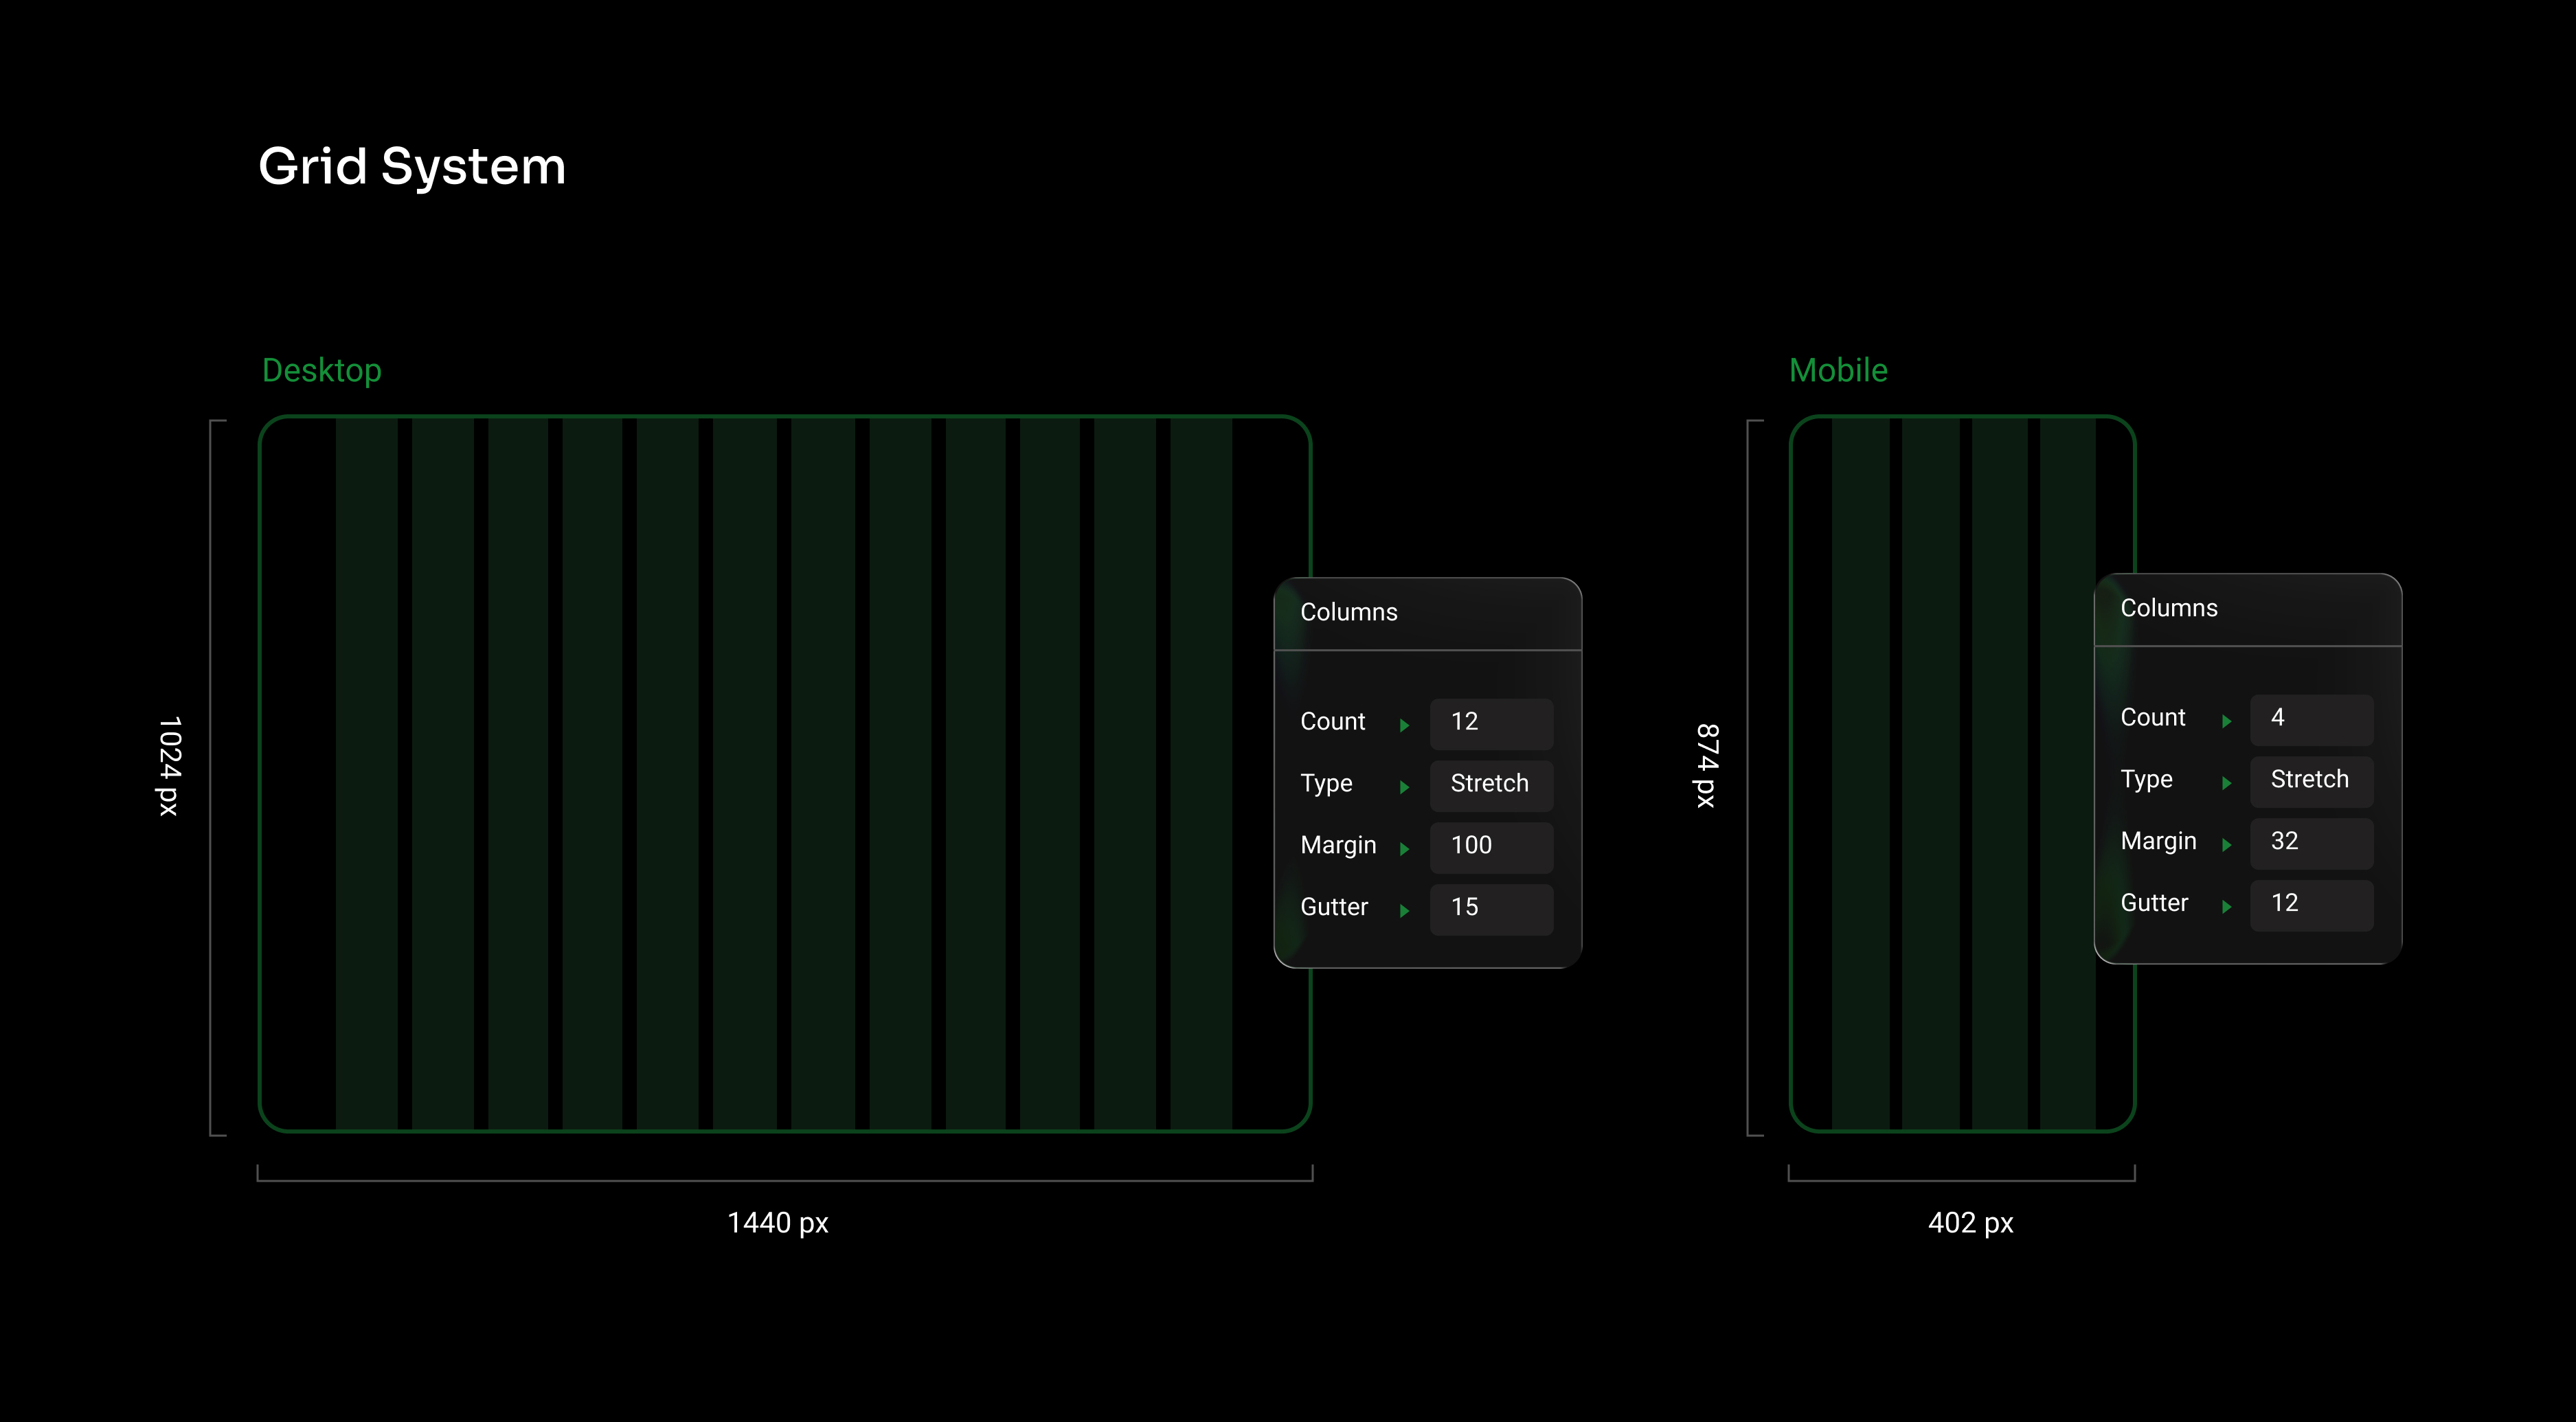This screenshot has width=2576, height=1422.
Task: Click the Count label in the Mobile panel
Action: pyautogui.click(x=2152, y=717)
